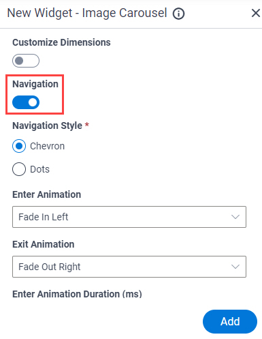
Task: Turn off the Navigation toggle
Action: point(26,102)
